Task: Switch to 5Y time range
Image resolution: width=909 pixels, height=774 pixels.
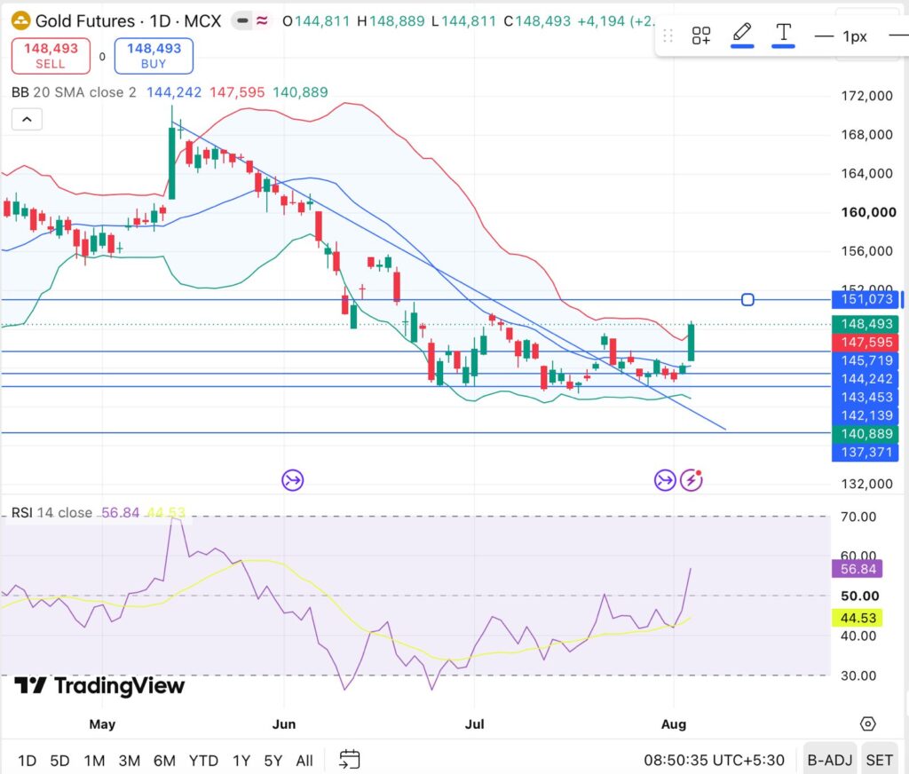Action: point(273,760)
